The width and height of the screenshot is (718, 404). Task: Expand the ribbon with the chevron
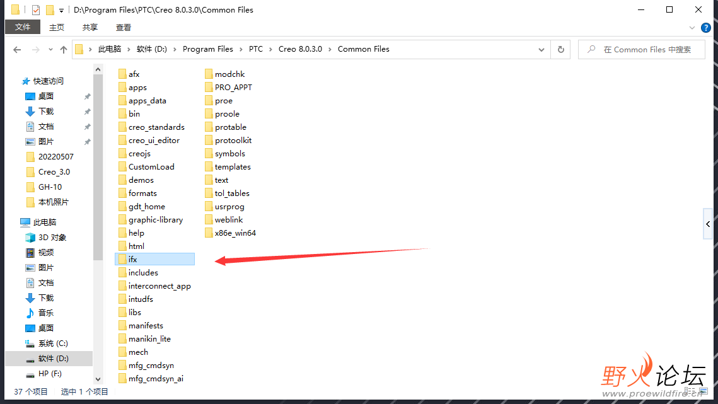pos(692,28)
